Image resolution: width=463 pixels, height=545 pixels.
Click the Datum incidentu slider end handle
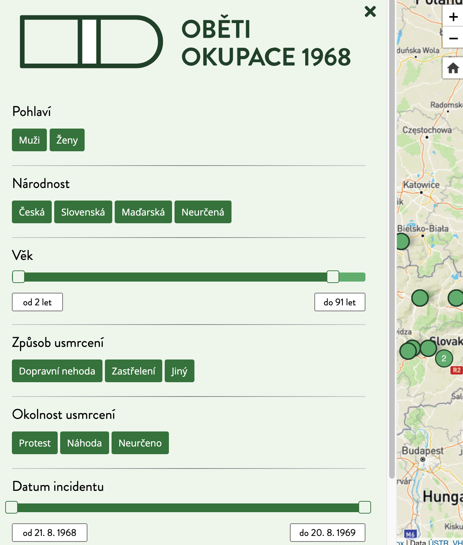tap(365, 507)
